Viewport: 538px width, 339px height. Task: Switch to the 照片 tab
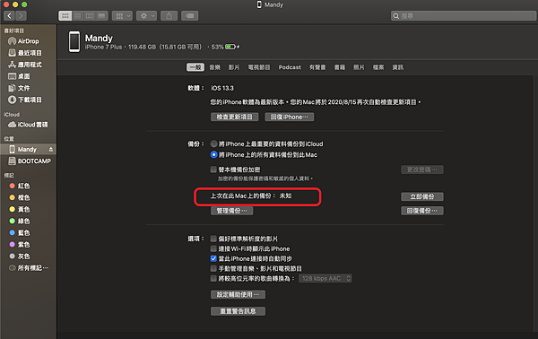[359, 67]
